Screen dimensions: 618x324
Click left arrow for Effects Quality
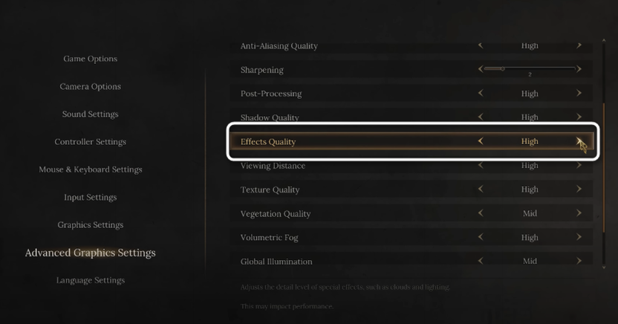pyautogui.click(x=481, y=141)
